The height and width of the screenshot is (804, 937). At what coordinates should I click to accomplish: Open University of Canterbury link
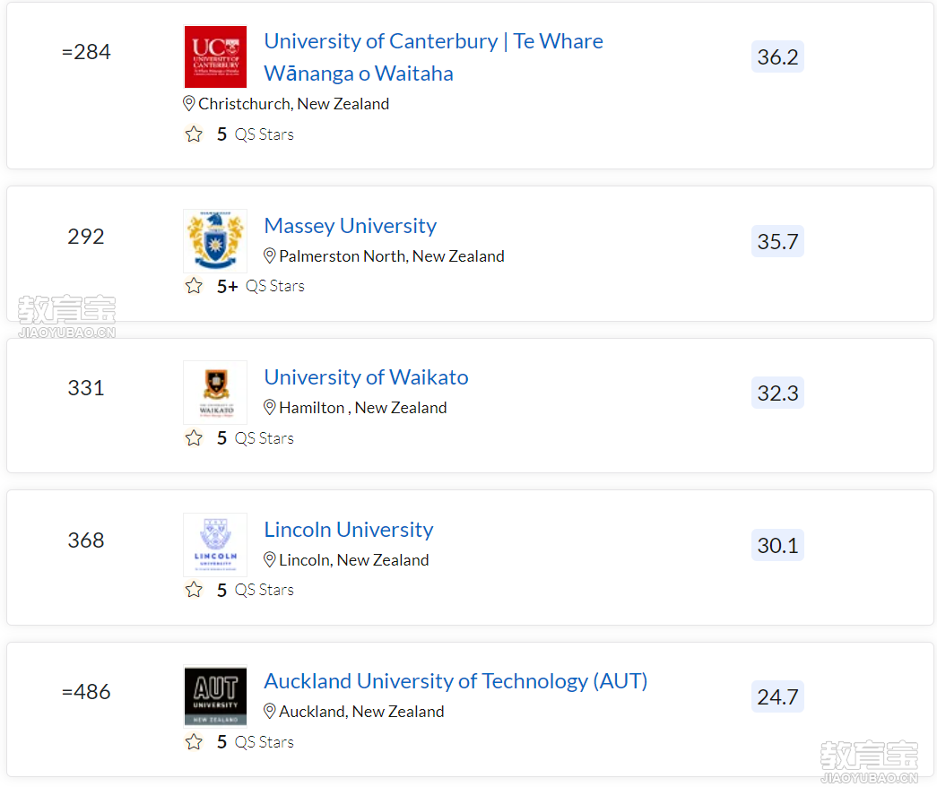coord(433,57)
